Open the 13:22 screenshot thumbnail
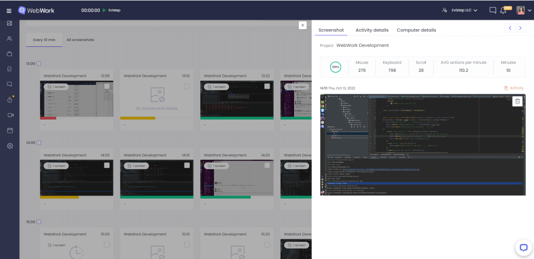The width and height of the screenshot is (534, 259). point(237,99)
